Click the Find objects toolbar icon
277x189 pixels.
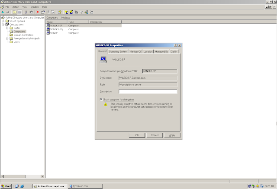(87, 12)
